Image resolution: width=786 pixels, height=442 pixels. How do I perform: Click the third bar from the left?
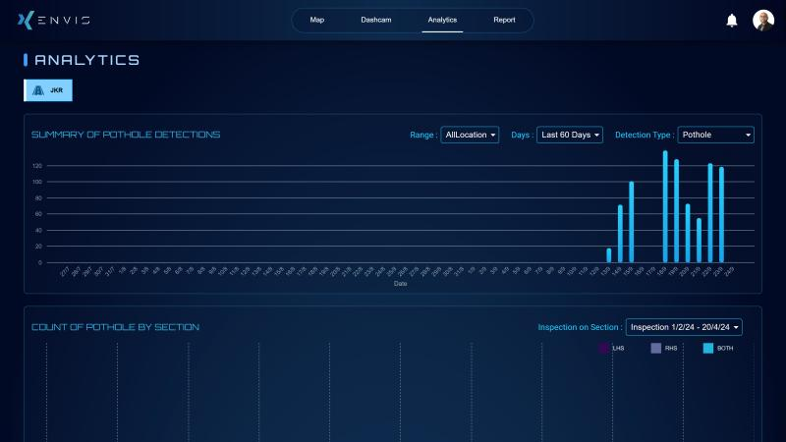[632, 222]
